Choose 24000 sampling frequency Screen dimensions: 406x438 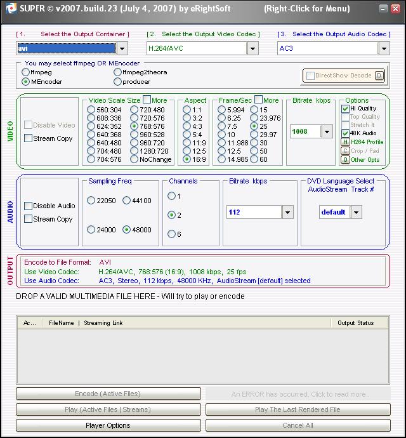click(91, 230)
